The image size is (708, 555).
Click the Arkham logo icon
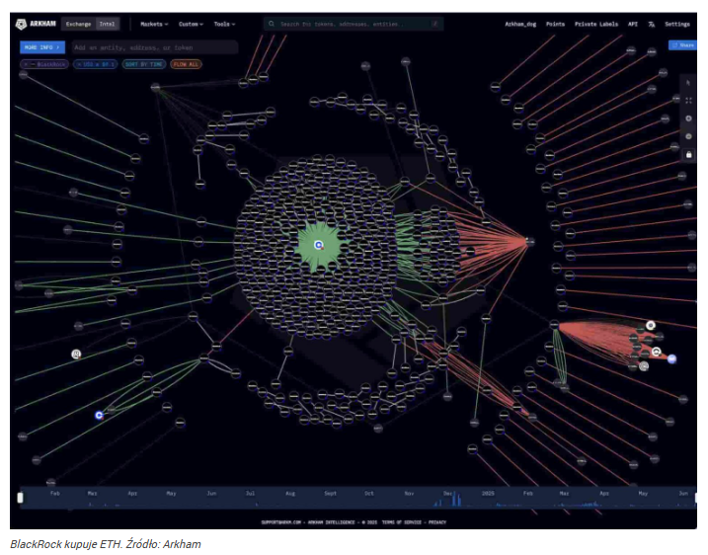pos(21,25)
